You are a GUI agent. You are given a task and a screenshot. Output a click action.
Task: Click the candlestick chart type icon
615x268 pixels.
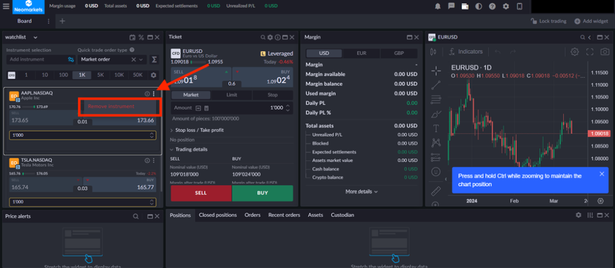click(x=432, y=52)
